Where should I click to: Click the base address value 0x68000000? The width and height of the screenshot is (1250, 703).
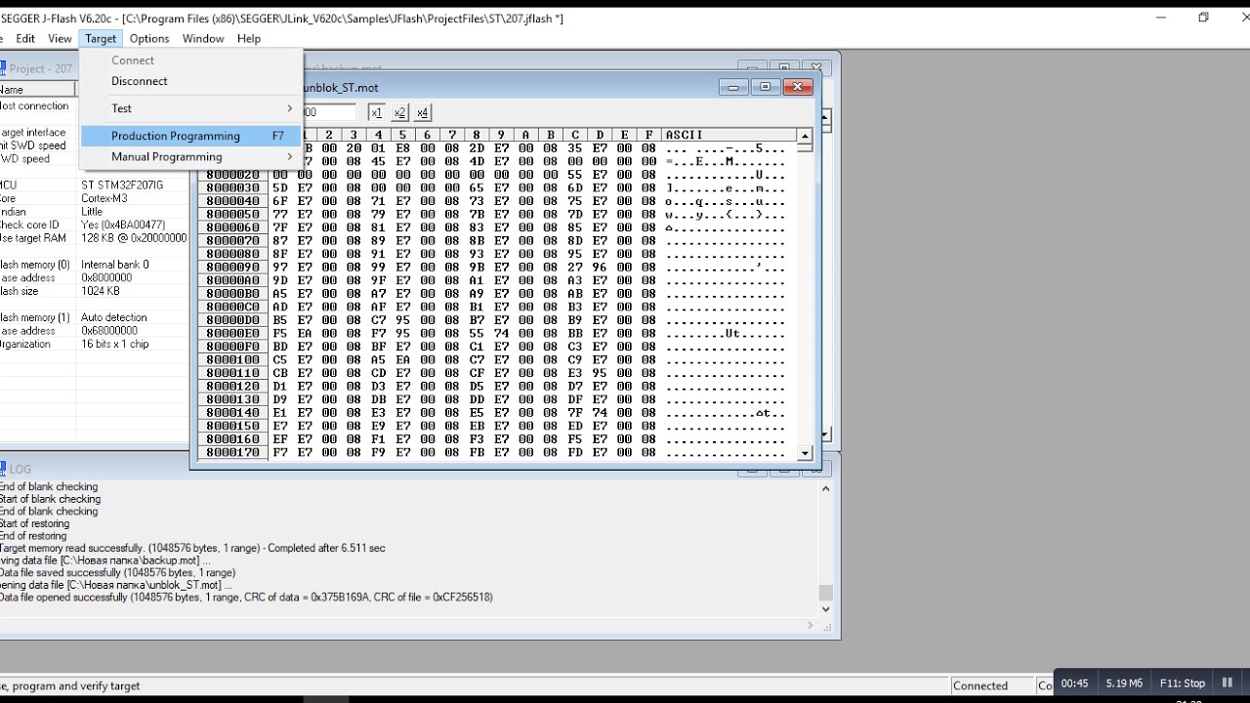click(x=109, y=331)
